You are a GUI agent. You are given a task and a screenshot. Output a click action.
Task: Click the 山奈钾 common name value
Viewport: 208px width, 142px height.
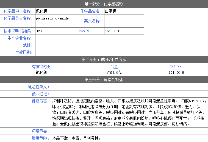click(111, 11)
